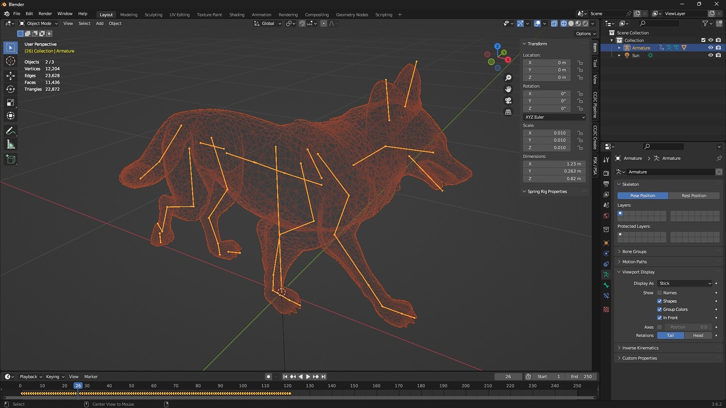Hide the Sun object in viewport
Viewport: 726px width, 408px height.
pos(711,55)
